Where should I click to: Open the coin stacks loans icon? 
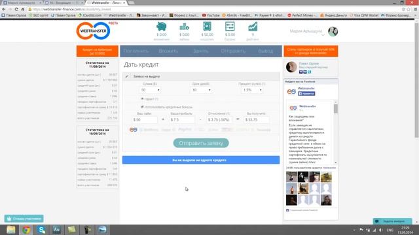[x=184, y=27]
